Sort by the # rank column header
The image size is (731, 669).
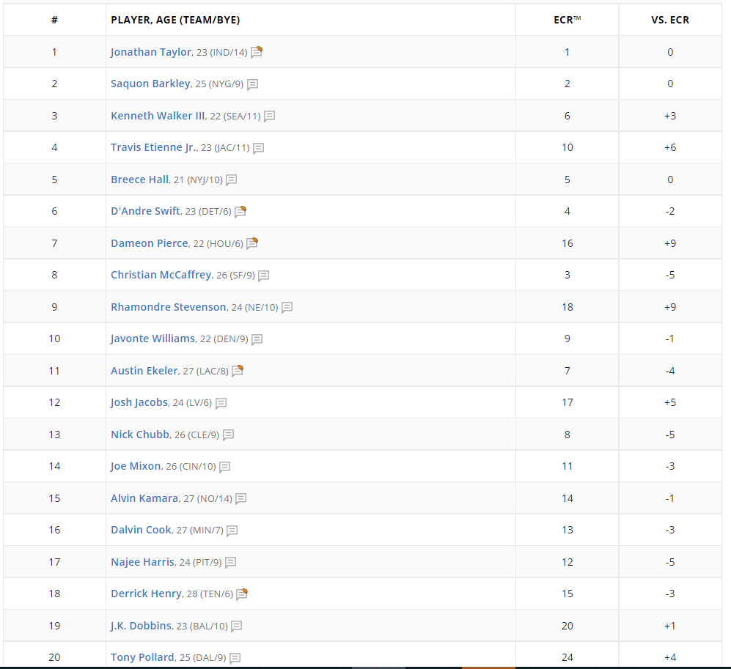click(54, 20)
